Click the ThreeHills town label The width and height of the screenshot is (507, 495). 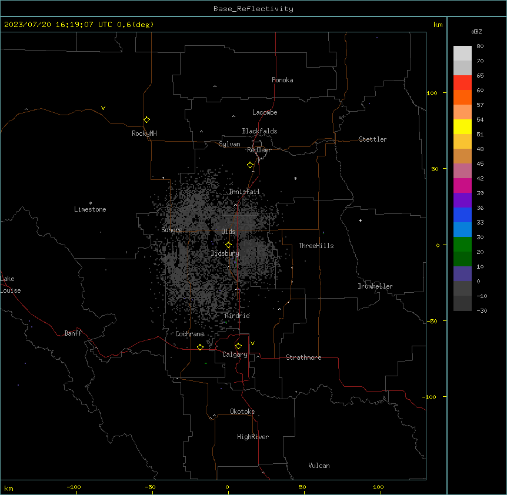(316, 246)
